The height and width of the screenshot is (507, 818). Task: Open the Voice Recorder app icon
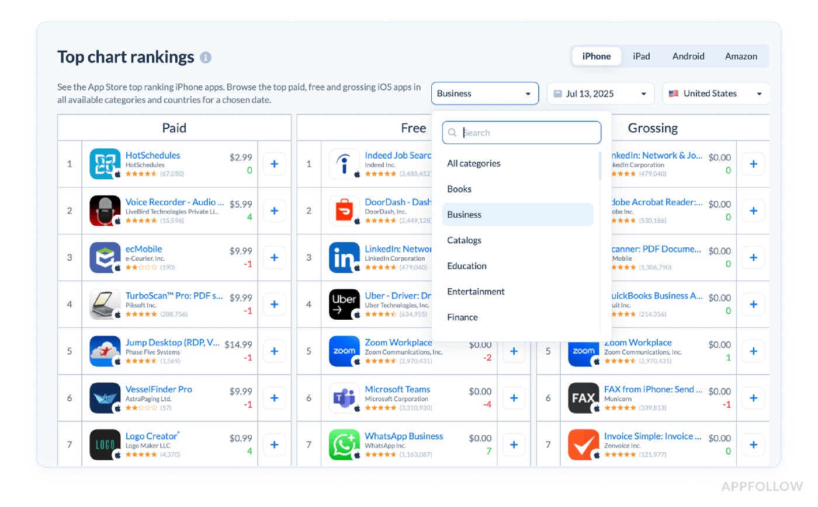pos(105,211)
